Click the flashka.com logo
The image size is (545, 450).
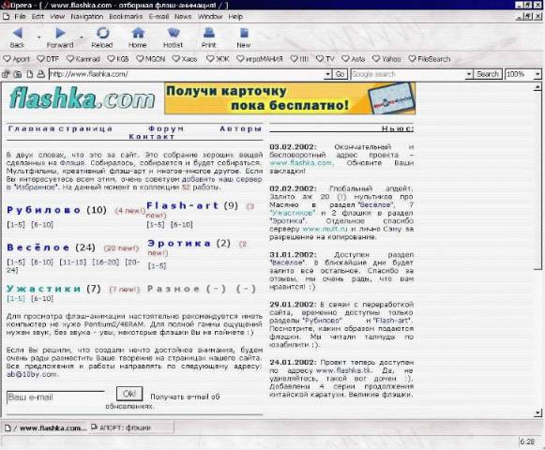click(82, 98)
